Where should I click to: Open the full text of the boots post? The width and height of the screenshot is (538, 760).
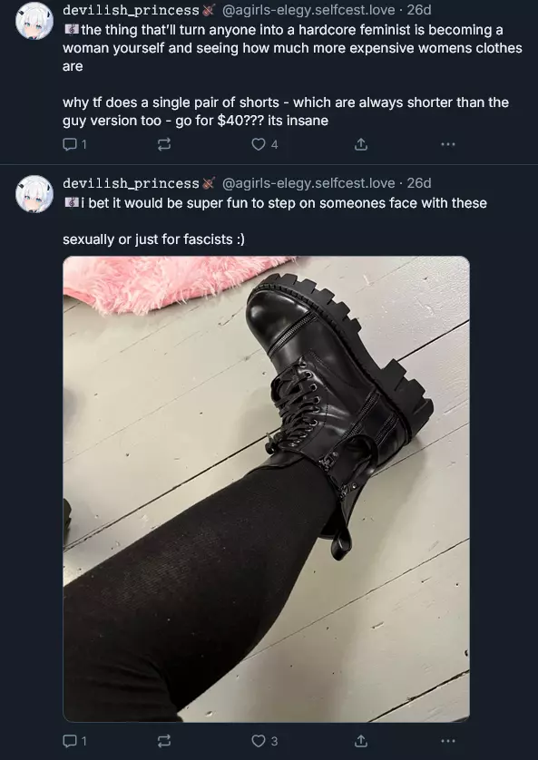pyautogui.click(x=275, y=221)
